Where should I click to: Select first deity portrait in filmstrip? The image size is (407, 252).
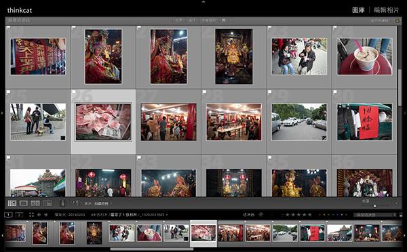tap(40, 233)
